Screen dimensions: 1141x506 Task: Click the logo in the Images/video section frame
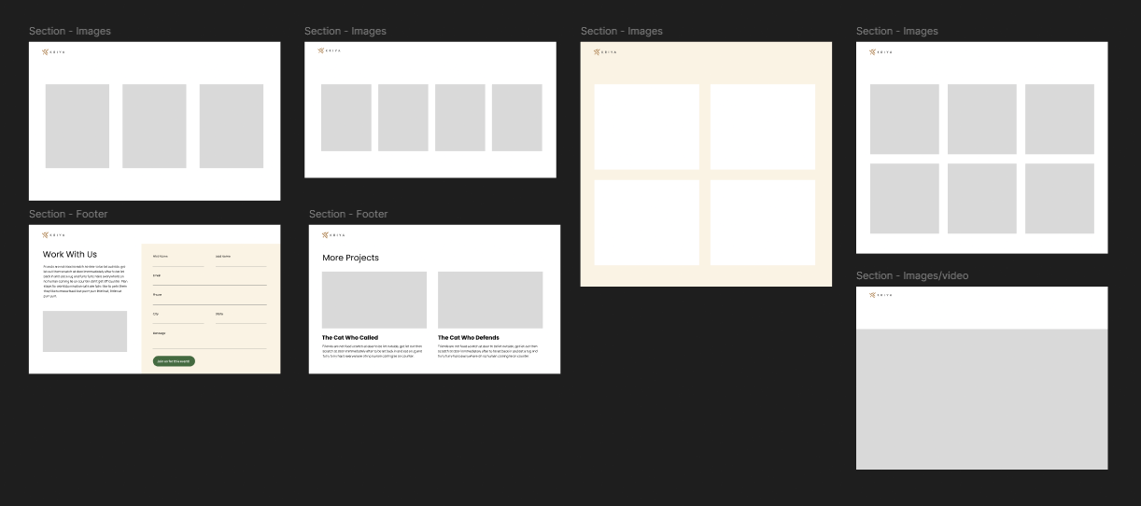tap(880, 295)
